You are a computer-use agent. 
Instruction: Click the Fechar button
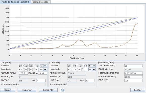point(138,90)
